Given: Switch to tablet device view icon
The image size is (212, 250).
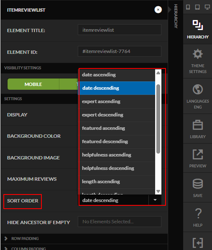Looking at the screenshot, I should point(197,7).
